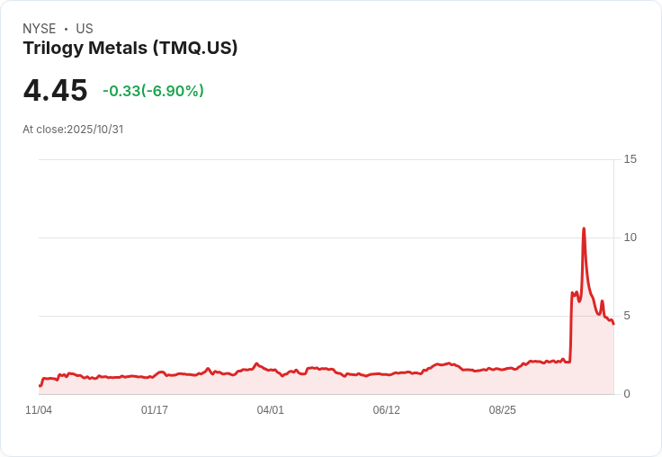Click the chart line's starting point at 11/04
The width and height of the screenshot is (662, 457).
(x=40, y=386)
